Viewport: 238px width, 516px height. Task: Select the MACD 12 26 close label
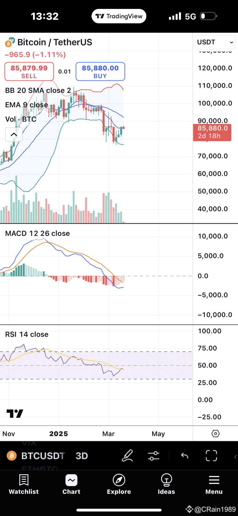37,233
